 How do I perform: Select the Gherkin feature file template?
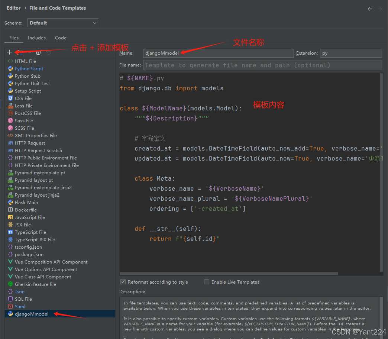click(60, 284)
